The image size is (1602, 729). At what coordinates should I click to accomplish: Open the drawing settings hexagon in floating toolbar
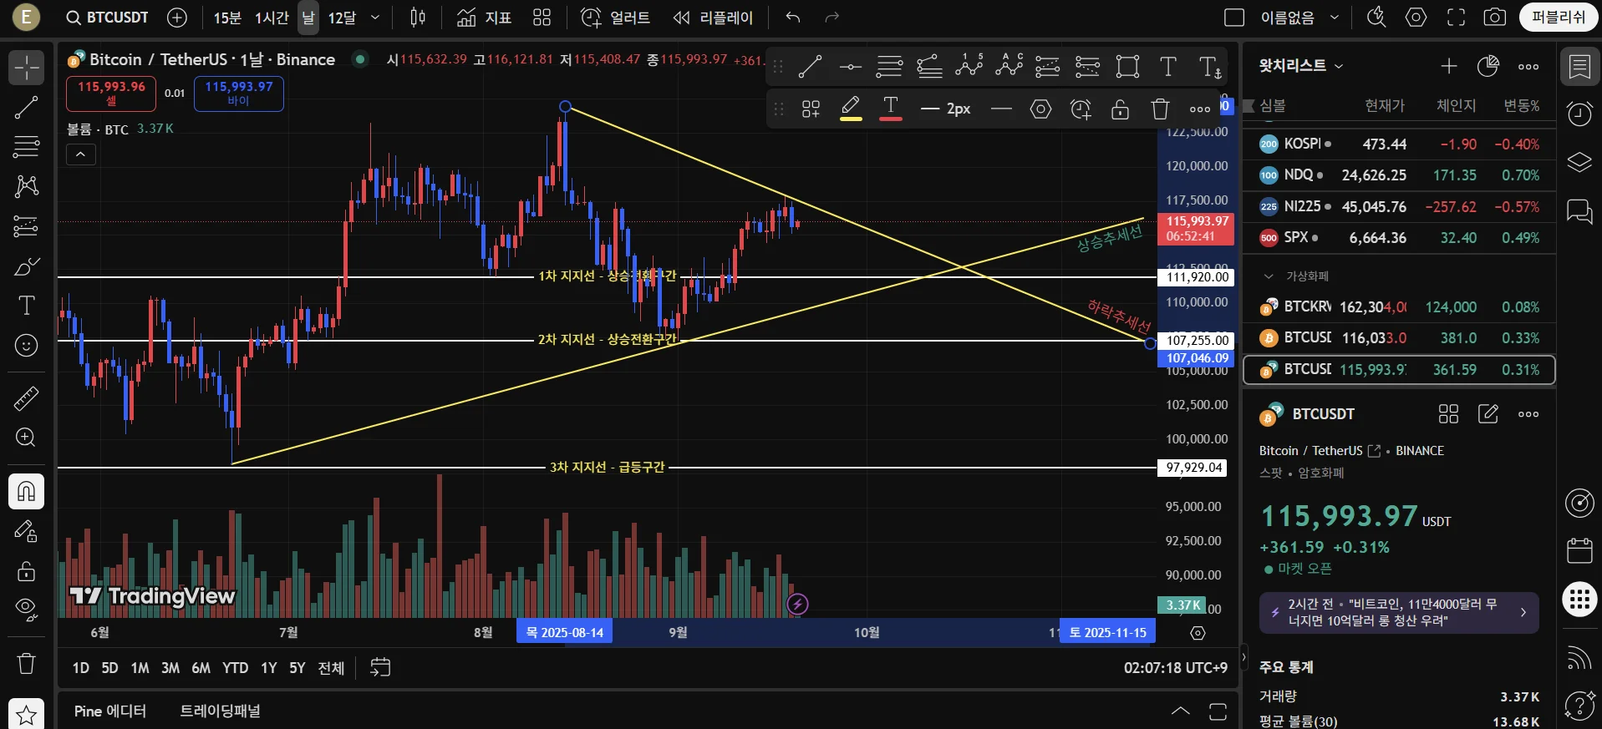tap(1040, 109)
